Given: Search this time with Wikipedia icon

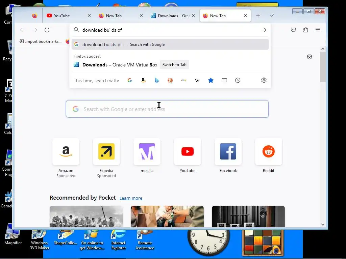Looking at the screenshot, I should tap(197, 80).
